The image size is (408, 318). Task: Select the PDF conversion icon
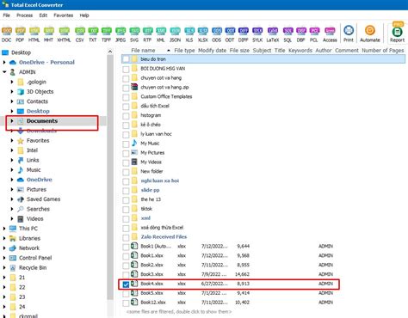(20, 34)
